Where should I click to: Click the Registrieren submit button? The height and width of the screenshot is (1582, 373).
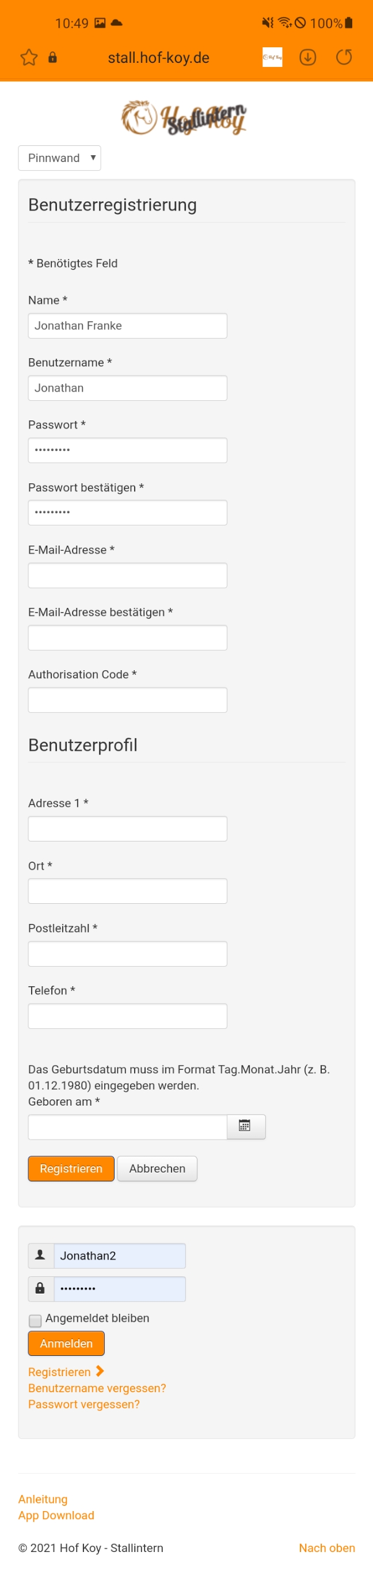pyautogui.click(x=71, y=1168)
